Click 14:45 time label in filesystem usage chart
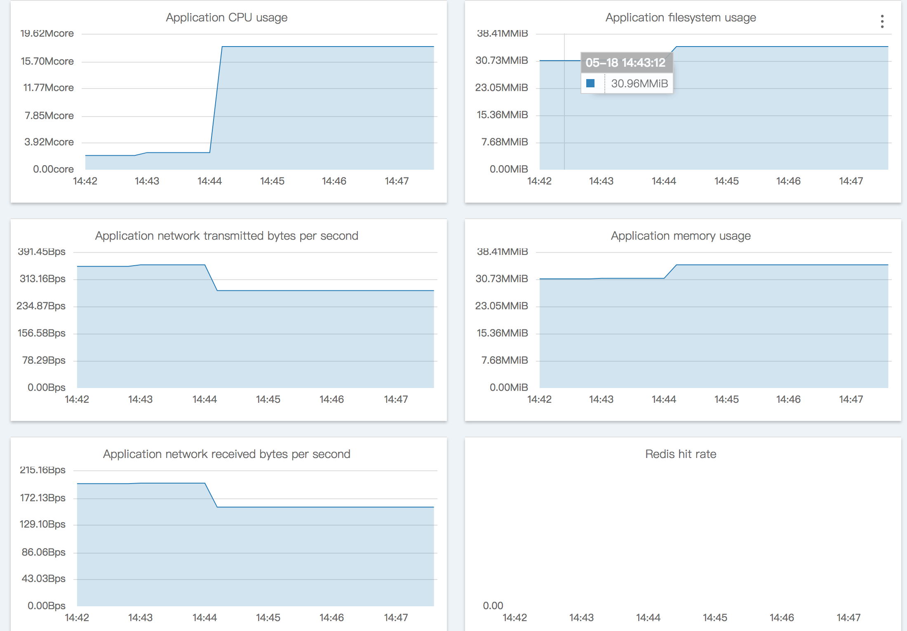This screenshot has width=907, height=631. 726,181
